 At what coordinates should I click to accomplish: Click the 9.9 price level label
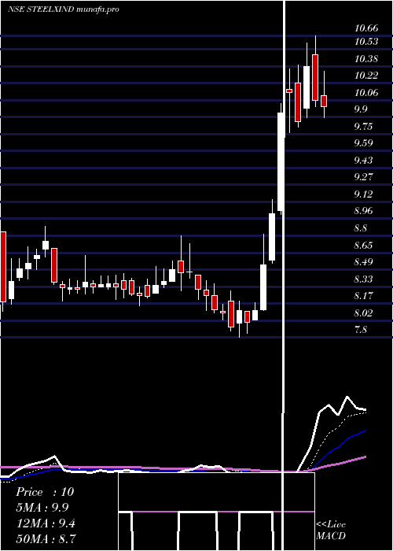coord(360,109)
